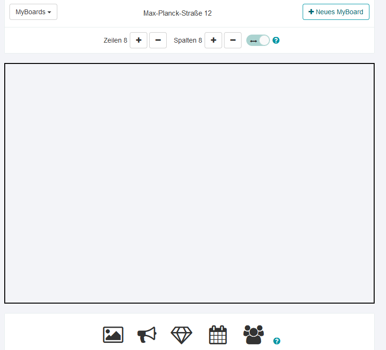Select the image picture widget icon
This screenshot has width=386, height=350.
pos(113,335)
